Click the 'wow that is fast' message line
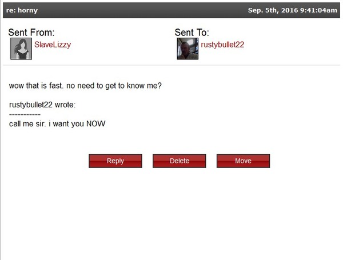 85,86
